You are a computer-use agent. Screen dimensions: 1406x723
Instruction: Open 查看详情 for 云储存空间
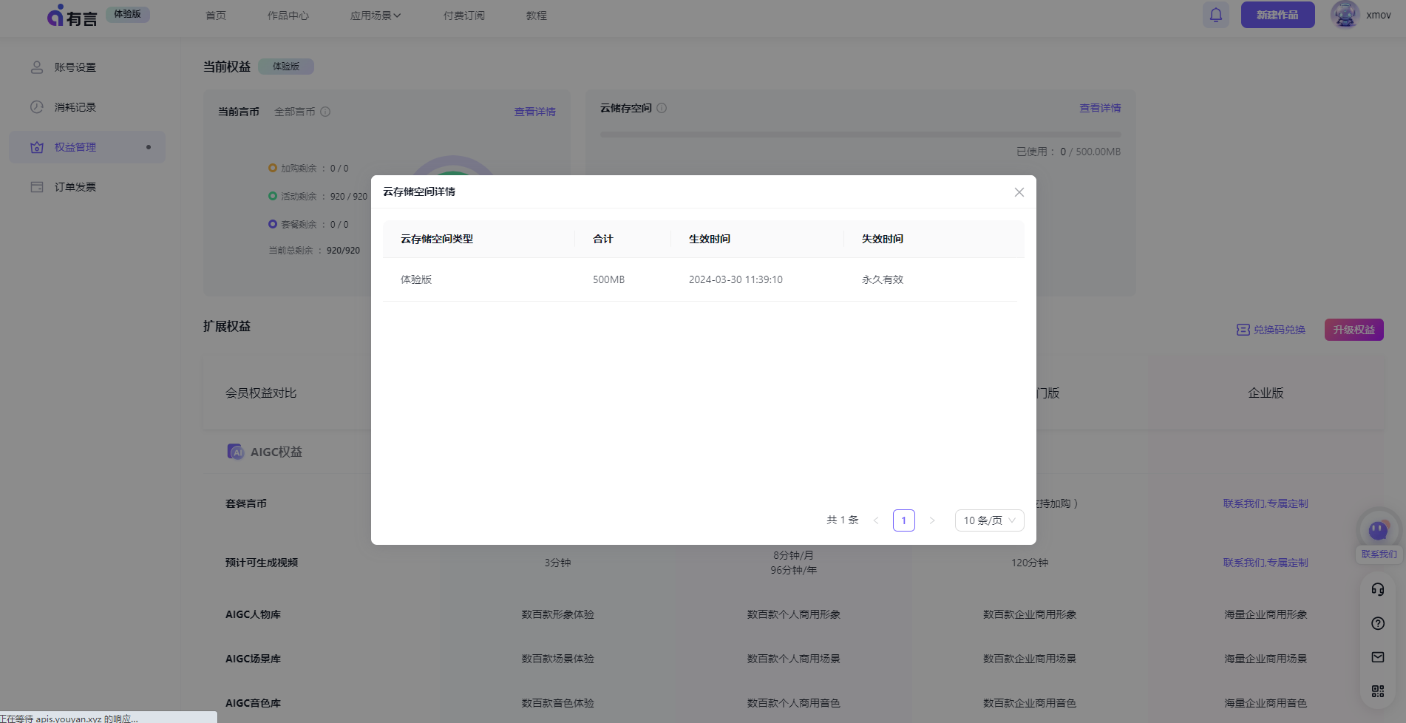(x=1100, y=108)
